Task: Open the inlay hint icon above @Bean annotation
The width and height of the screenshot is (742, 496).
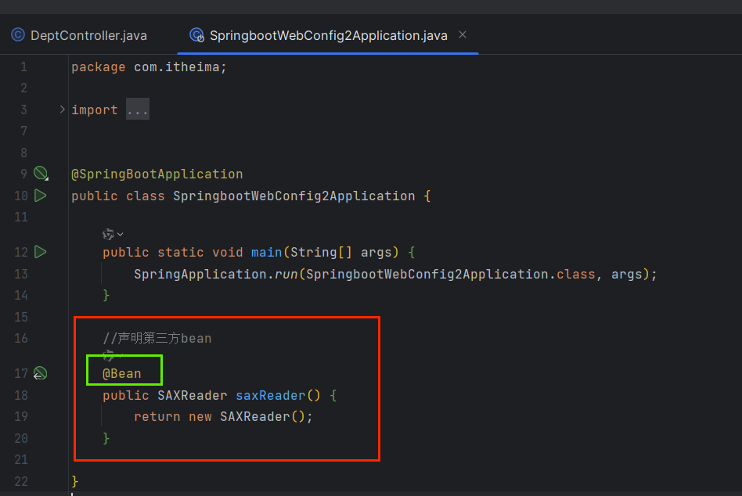Action: tap(113, 354)
